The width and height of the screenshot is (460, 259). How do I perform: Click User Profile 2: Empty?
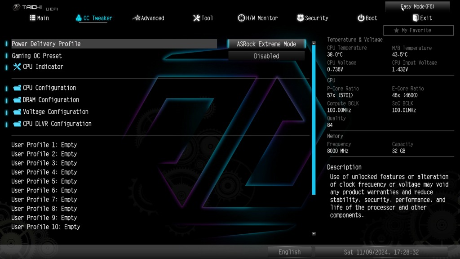tap(44, 154)
